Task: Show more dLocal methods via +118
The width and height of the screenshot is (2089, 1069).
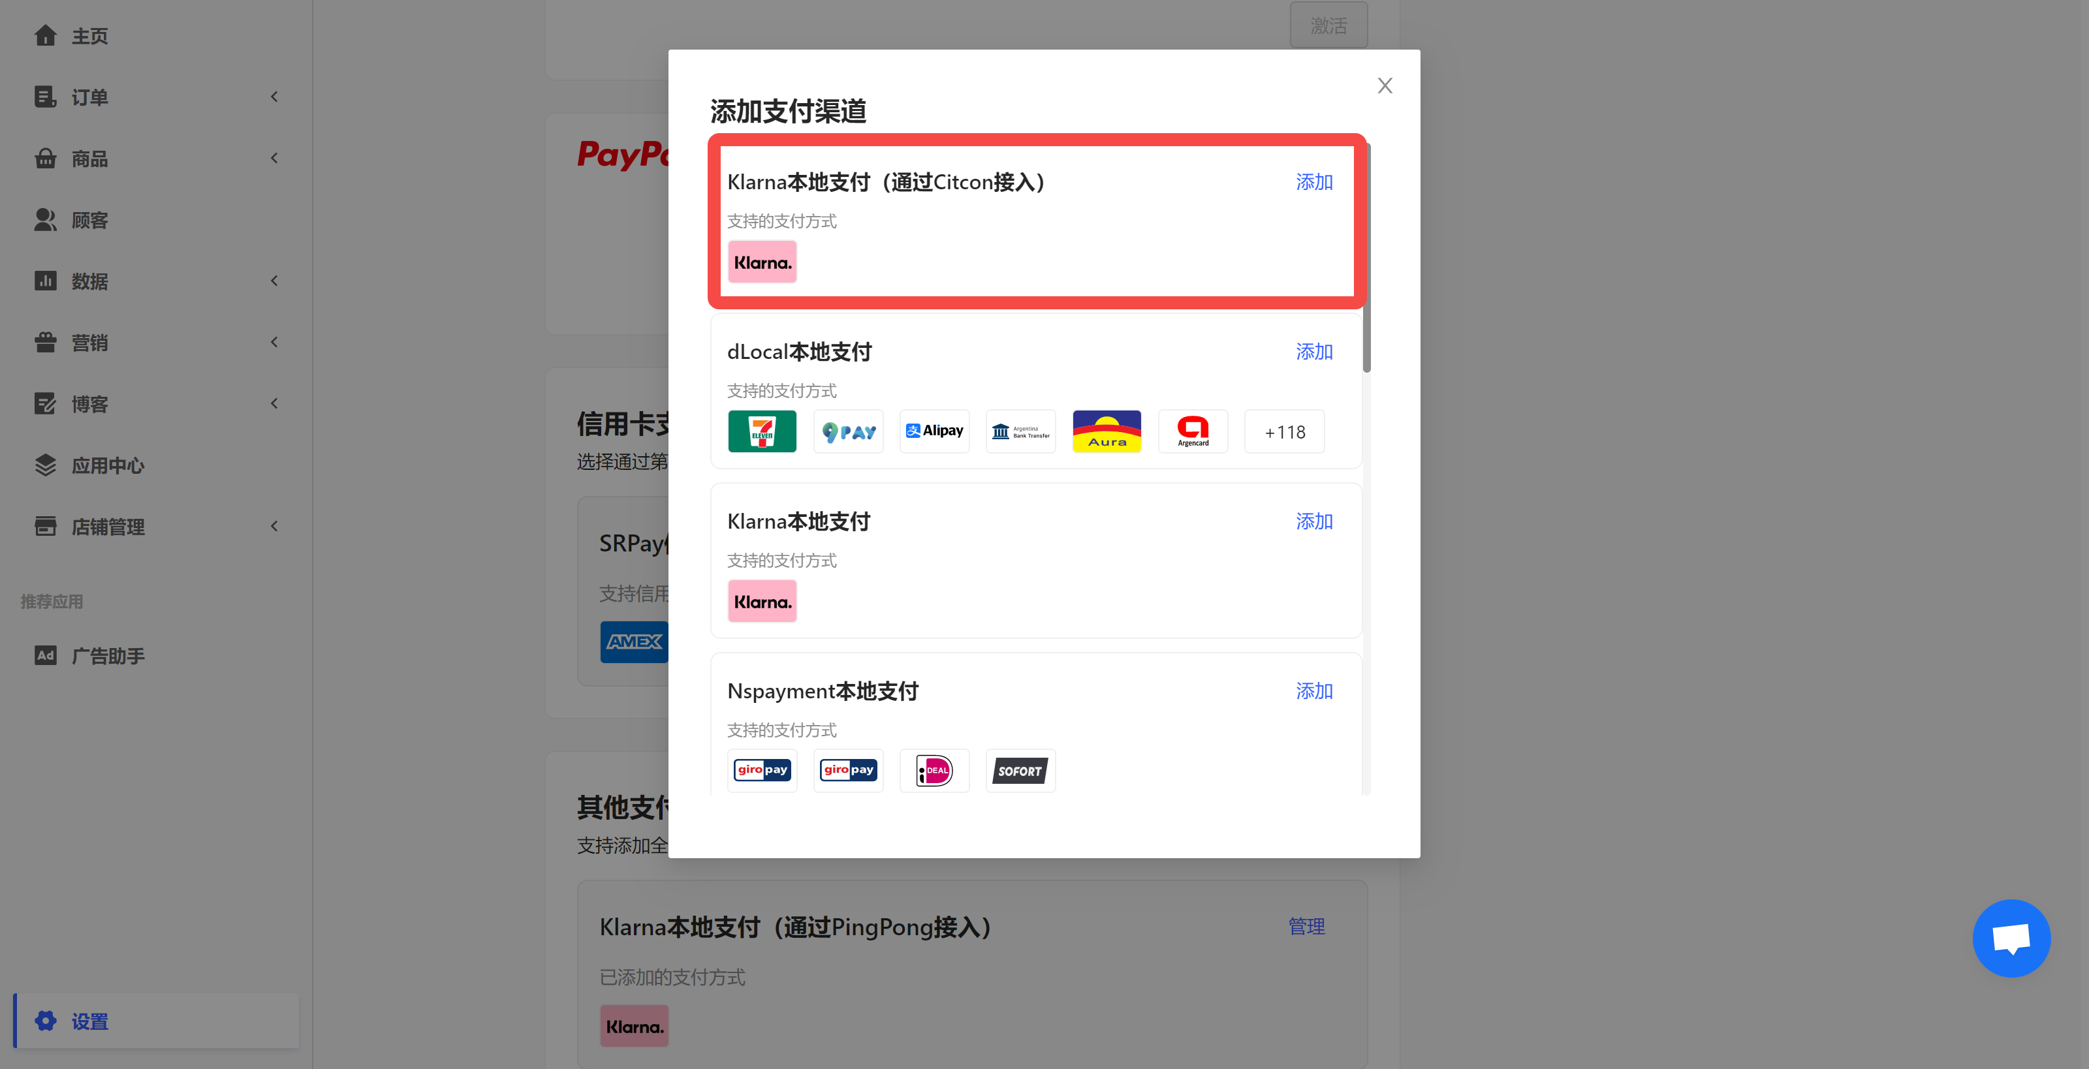Action: click(x=1285, y=431)
